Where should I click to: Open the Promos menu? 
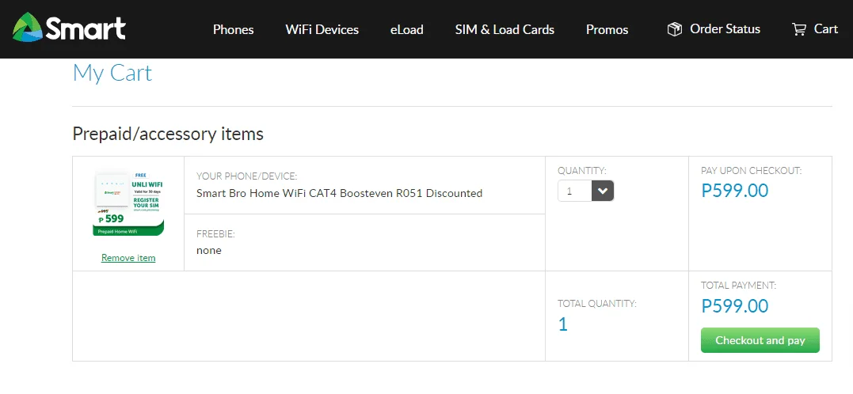pyautogui.click(x=607, y=29)
